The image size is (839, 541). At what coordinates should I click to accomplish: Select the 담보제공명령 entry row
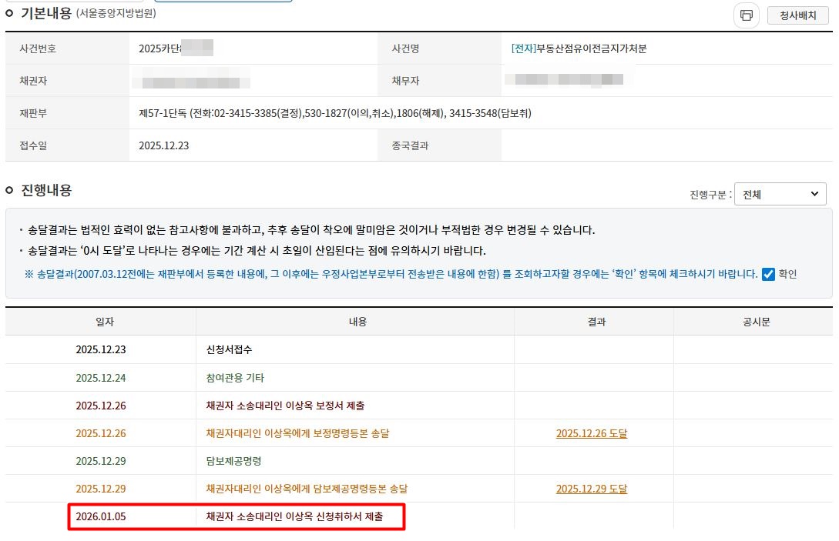[x=233, y=461]
